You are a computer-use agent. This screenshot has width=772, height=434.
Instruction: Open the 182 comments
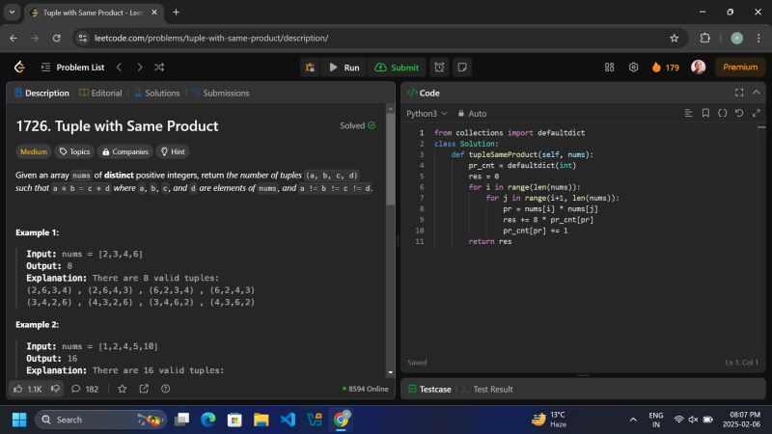85,389
